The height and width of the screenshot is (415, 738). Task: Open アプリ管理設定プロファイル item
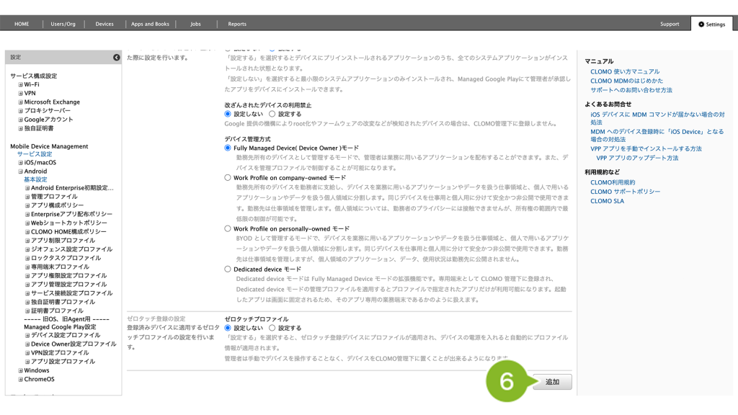68,285
